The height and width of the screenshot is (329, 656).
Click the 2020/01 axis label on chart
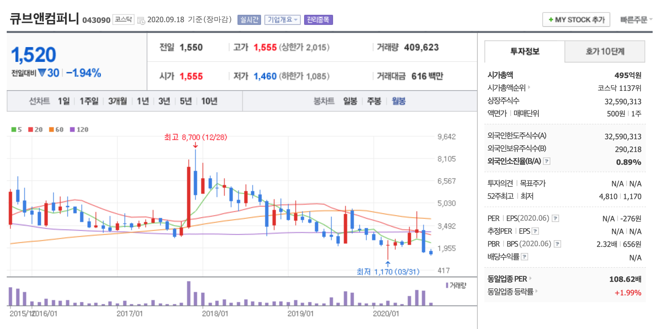pos(386,314)
